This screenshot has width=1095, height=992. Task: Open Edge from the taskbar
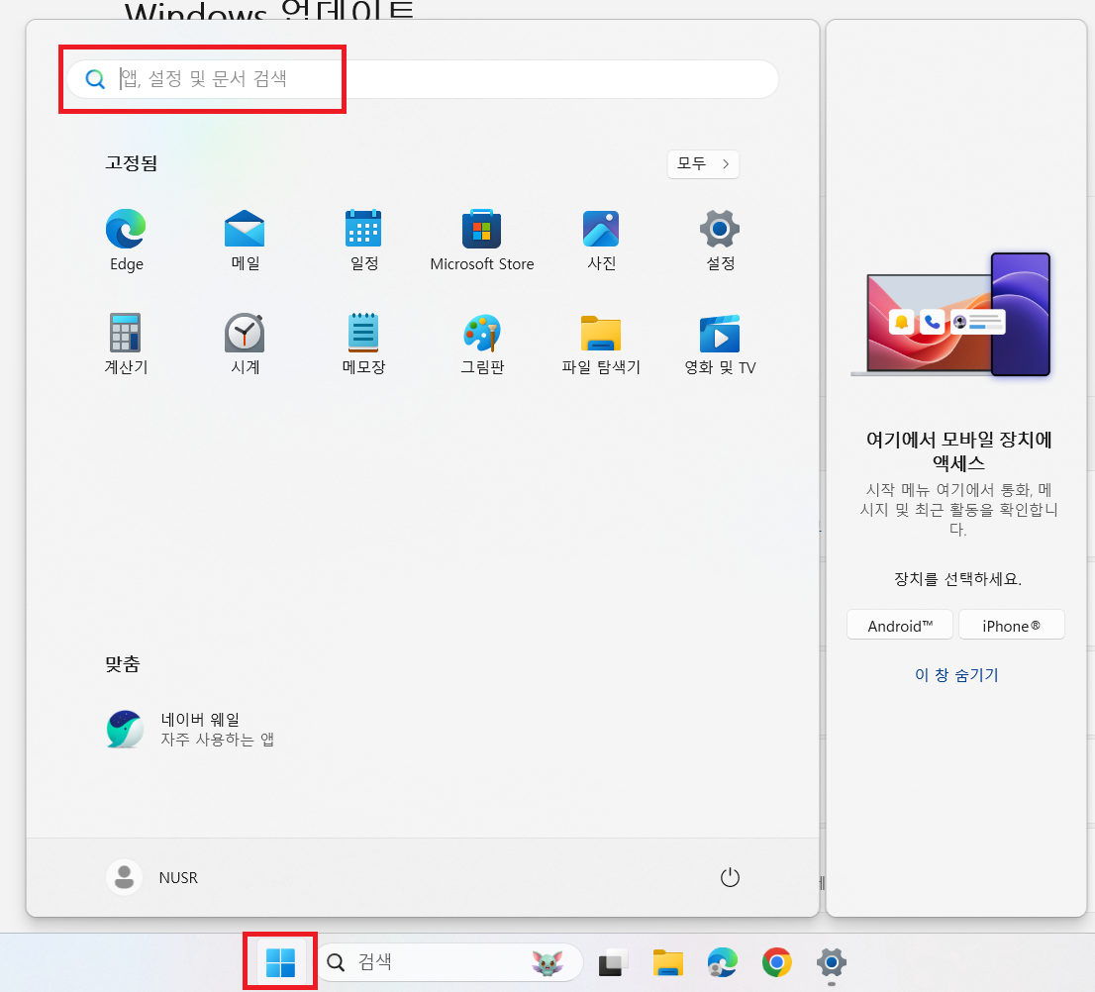click(722, 963)
